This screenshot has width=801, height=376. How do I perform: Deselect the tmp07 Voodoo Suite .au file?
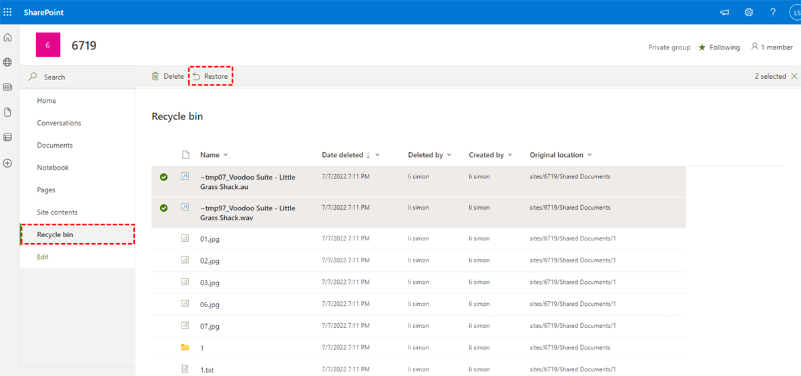164,177
